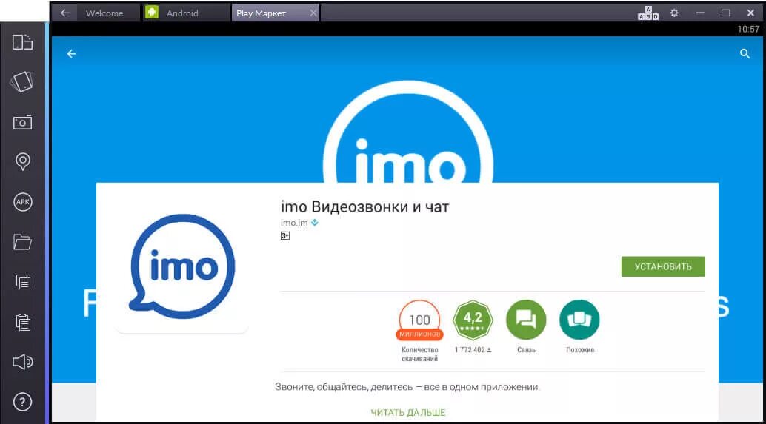This screenshot has width=766, height=424.
Task: Toggle the volume speaker icon
Action: tap(22, 362)
